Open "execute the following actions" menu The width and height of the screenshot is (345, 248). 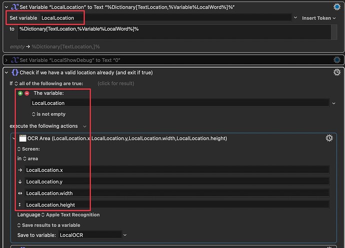pos(50,126)
